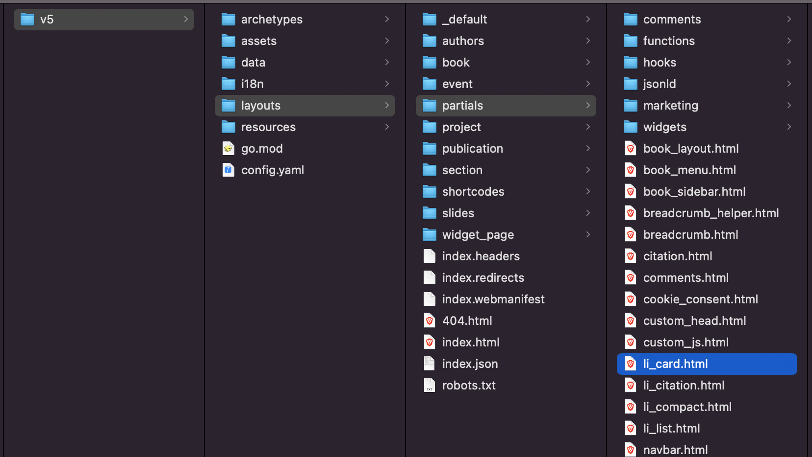
Task: Click the comments folder icon
Action: click(x=631, y=20)
